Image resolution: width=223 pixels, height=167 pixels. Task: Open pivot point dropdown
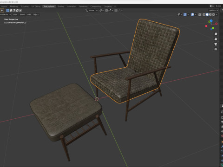coord(102,10)
